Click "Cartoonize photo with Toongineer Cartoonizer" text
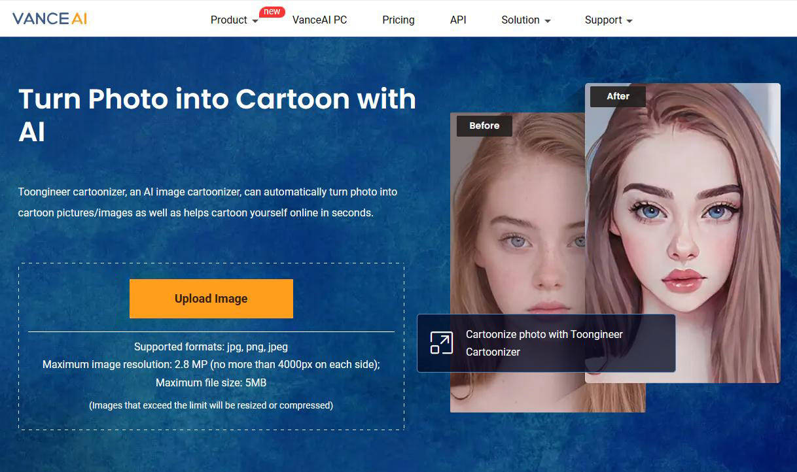797x472 pixels. tap(544, 343)
